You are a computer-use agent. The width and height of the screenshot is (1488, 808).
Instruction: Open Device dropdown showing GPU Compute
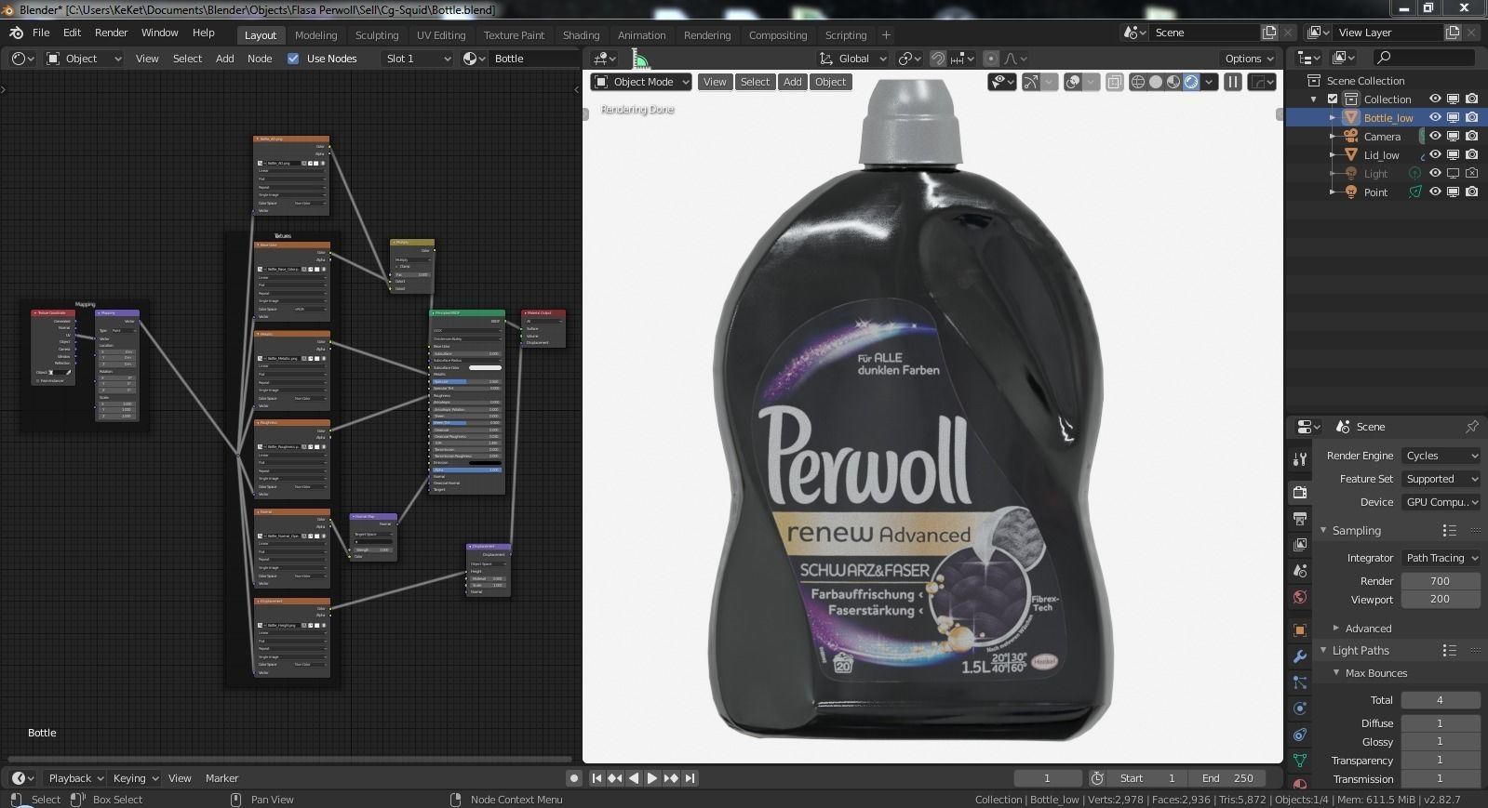(1441, 502)
